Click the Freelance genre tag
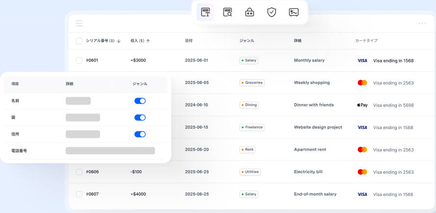The width and height of the screenshot is (436, 213). tap(252, 127)
